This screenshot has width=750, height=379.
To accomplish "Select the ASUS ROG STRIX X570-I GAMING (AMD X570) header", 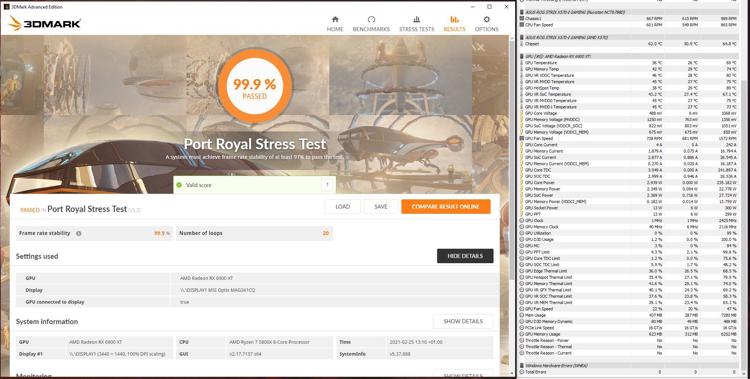I will (x=628, y=37).
